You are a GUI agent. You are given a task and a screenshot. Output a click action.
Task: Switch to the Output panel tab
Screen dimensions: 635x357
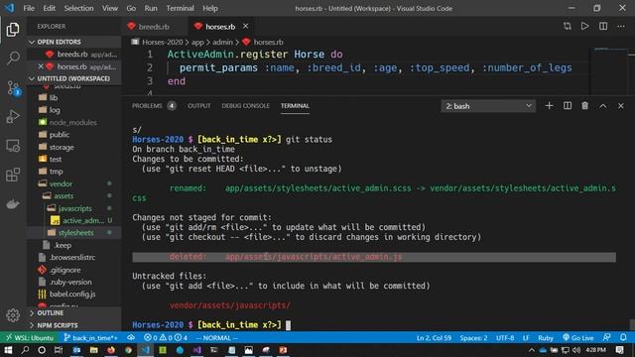[x=198, y=106]
